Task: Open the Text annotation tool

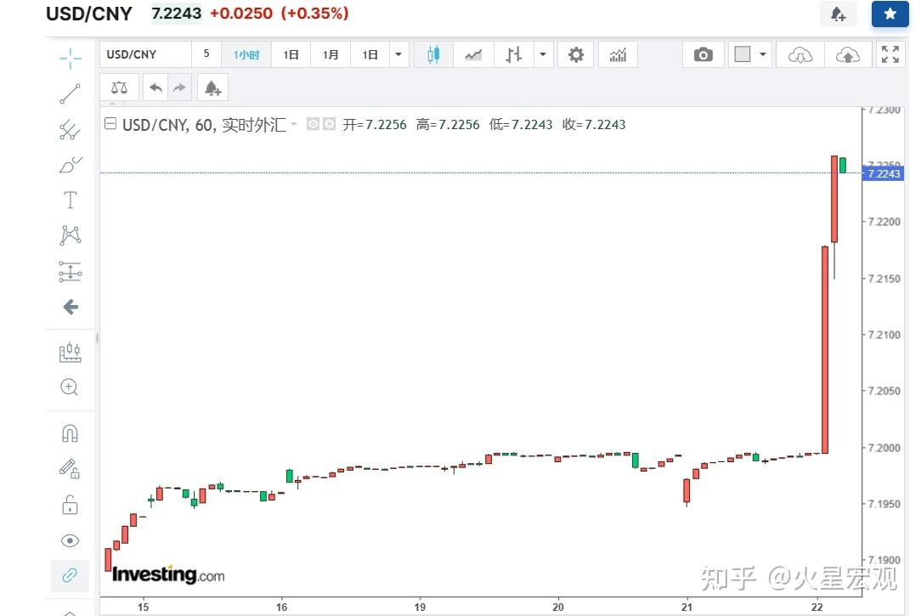Action: coord(70,200)
